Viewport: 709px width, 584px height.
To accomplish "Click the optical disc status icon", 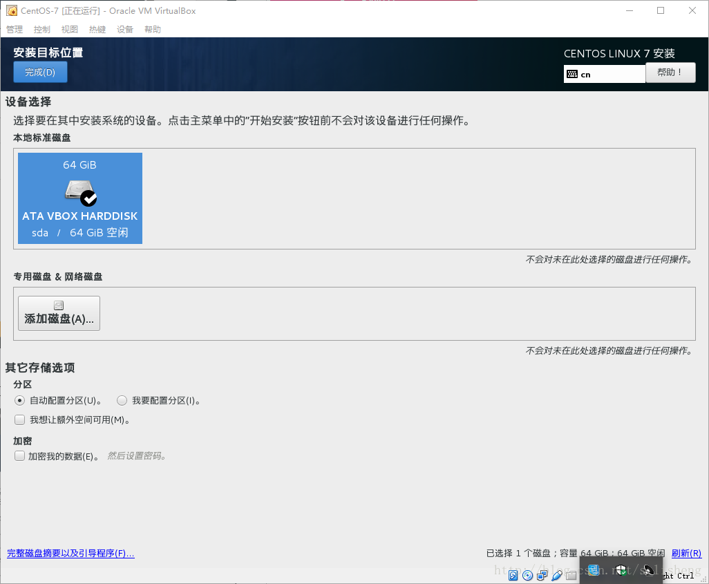I will 528,576.
